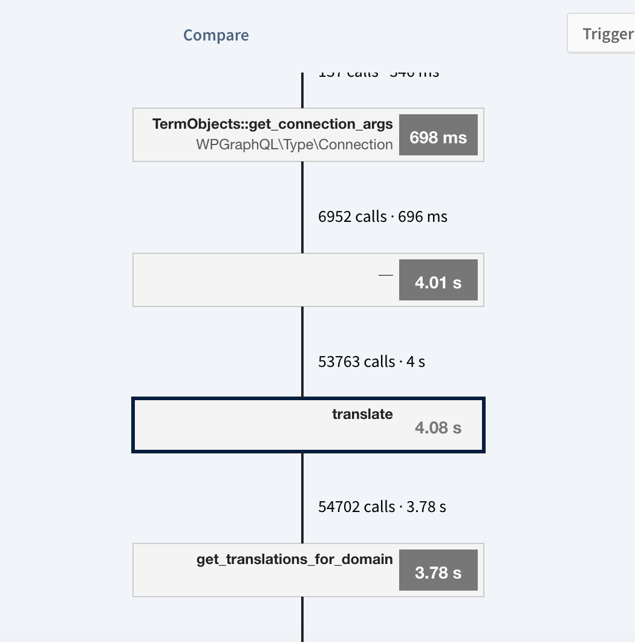Click the 4.08 s time label inside translate

pos(438,428)
